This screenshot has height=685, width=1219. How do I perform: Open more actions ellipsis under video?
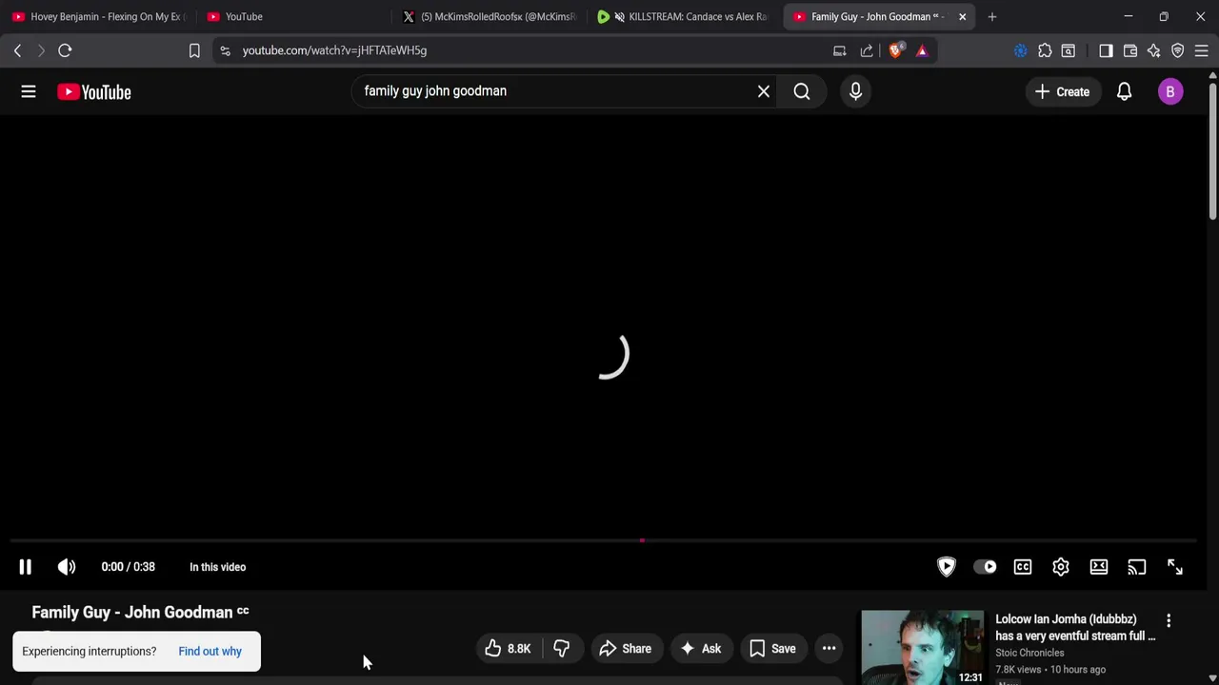[829, 649]
